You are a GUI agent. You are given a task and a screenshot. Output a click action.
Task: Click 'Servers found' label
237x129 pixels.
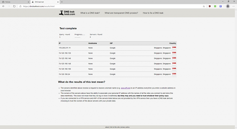point(96,35)
